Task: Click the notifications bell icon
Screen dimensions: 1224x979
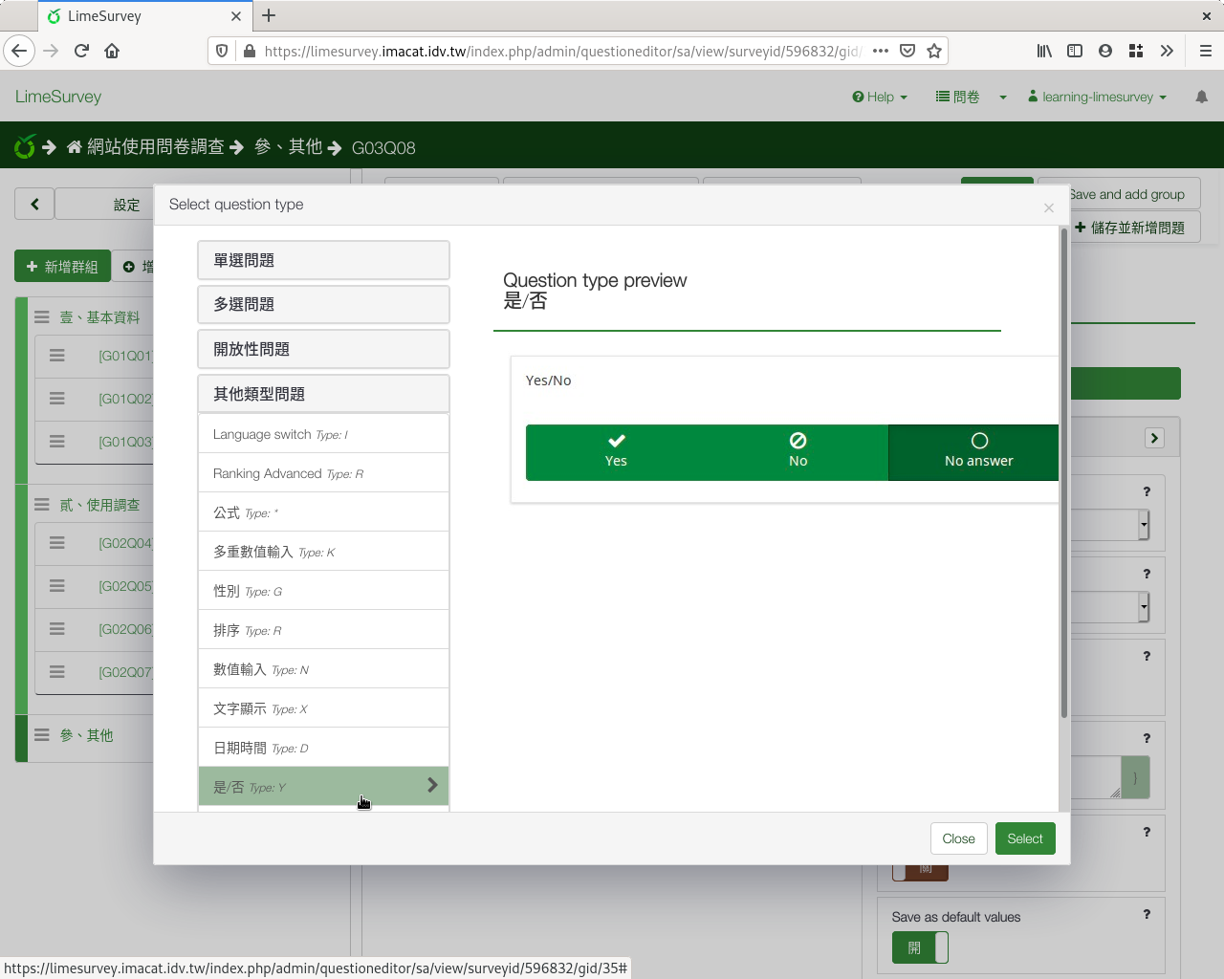Action: pos(1202,97)
